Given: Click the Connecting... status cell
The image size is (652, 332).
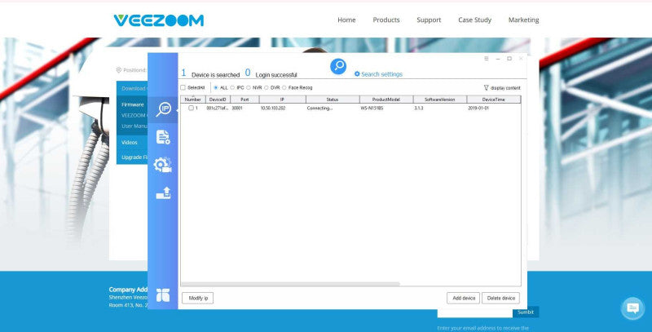Looking at the screenshot, I should coord(319,108).
